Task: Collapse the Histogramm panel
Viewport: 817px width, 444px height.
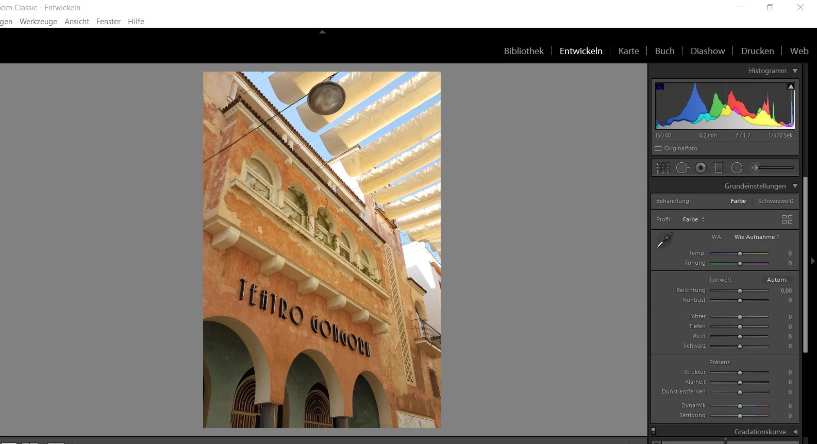Action: pyautogui.click(x=795, y=71)
